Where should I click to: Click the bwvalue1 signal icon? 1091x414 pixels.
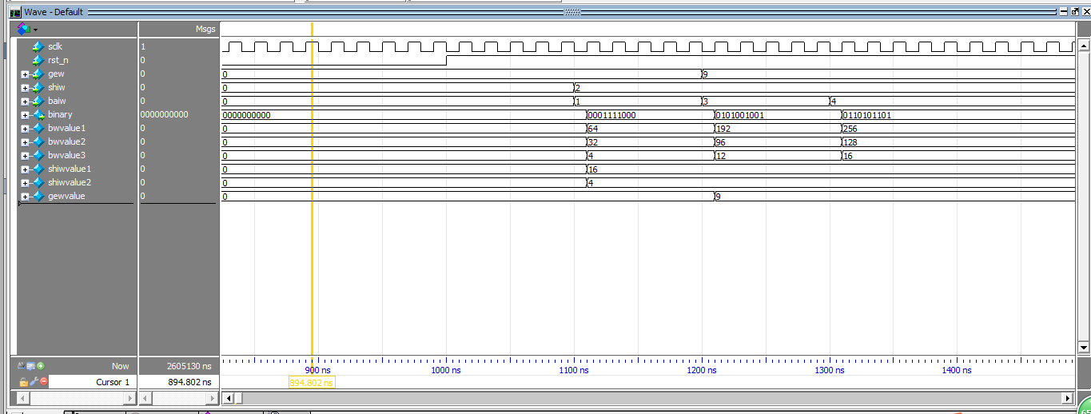[38, 129]
